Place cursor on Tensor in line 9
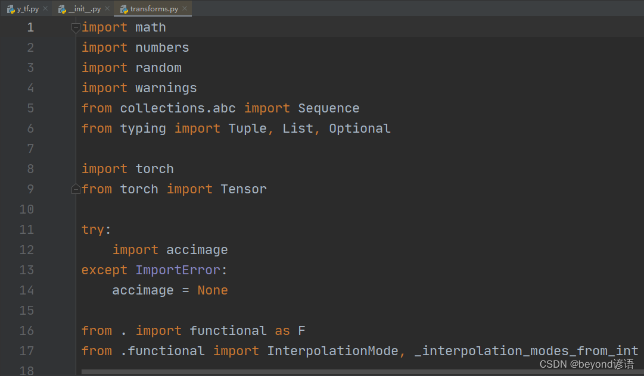Viewport: 644px width, 376px height. (244, 189)
